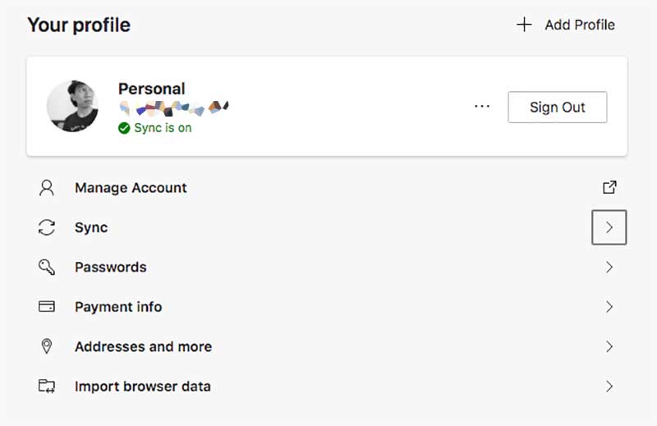Screen dimensions: 657x426
Task: Expand the Sync settings chevron
Action: tap(609, 227)
